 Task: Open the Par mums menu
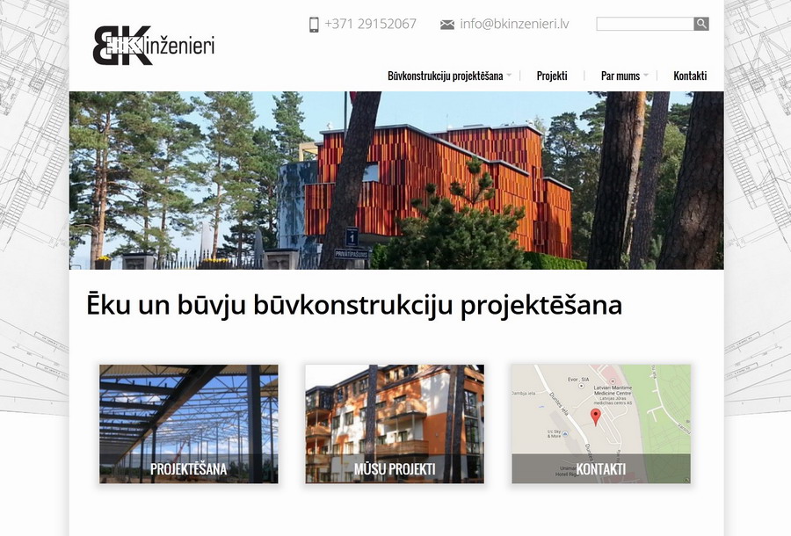[x=620, y=76]
